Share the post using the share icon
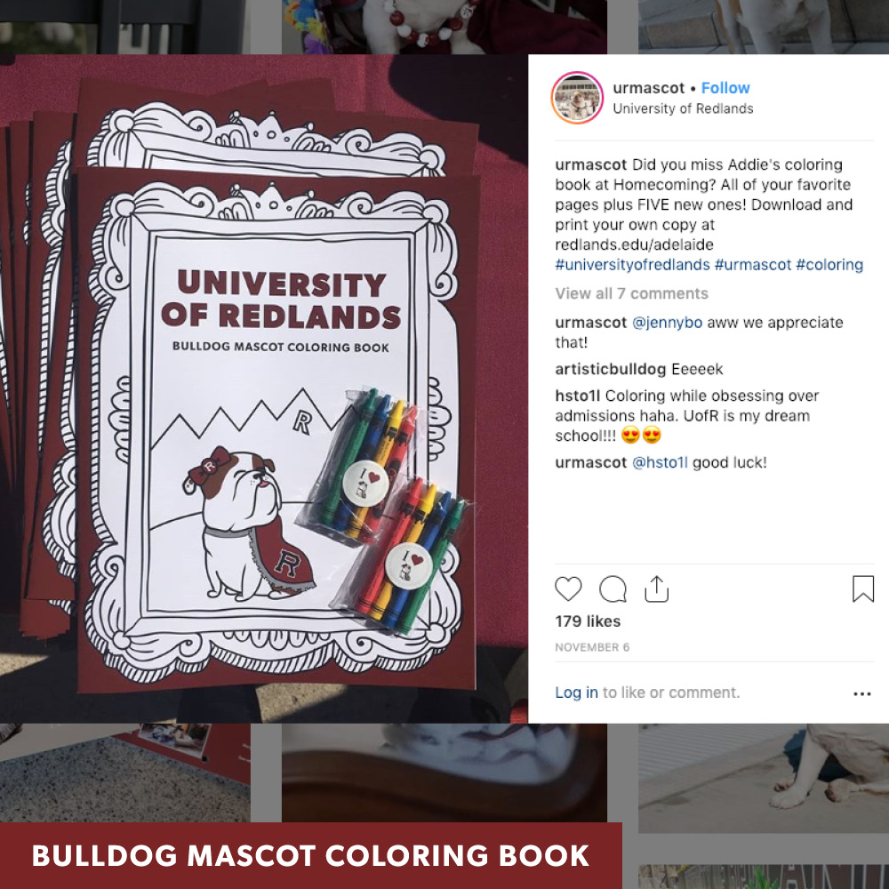 (657, 589)
